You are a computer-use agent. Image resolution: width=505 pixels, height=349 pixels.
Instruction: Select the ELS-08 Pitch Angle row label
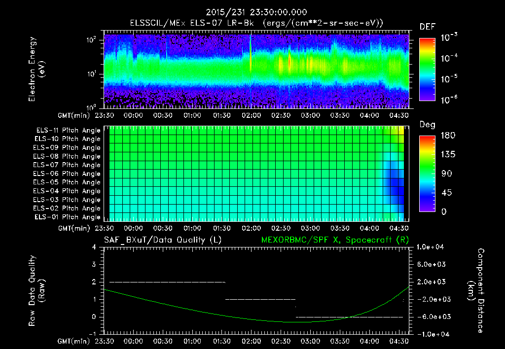coord(67,156)
